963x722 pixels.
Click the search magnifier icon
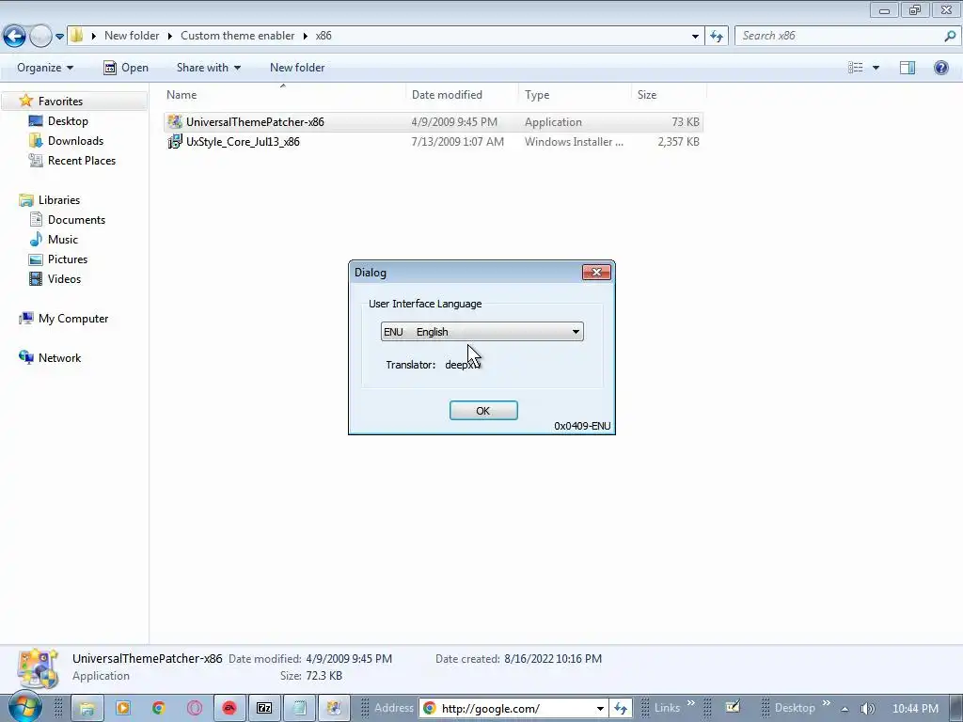[950, 36]
